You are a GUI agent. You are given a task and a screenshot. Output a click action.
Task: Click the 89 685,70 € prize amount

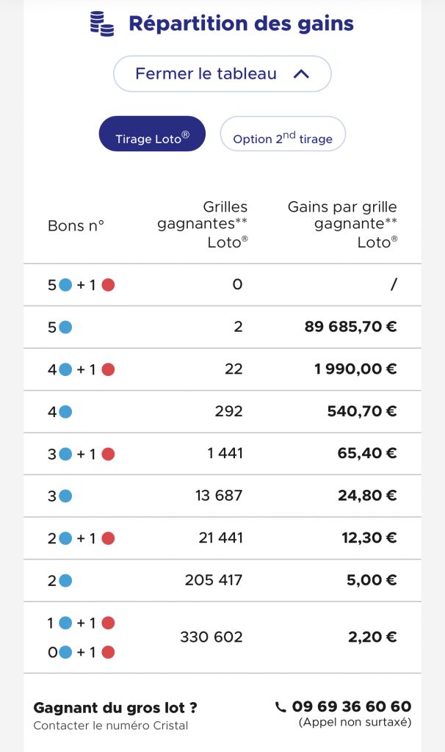[x=350, y=327]
